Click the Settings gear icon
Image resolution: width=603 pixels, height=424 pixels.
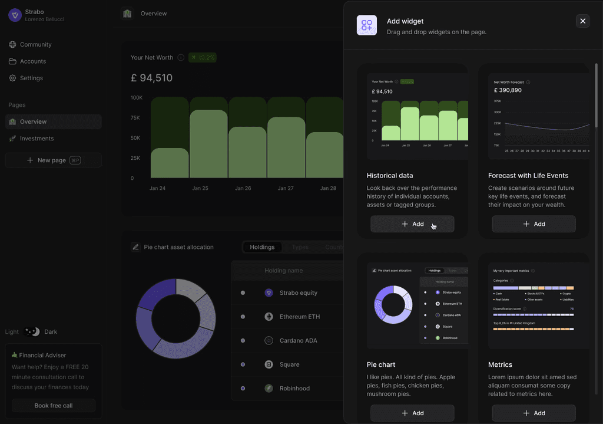13,78
